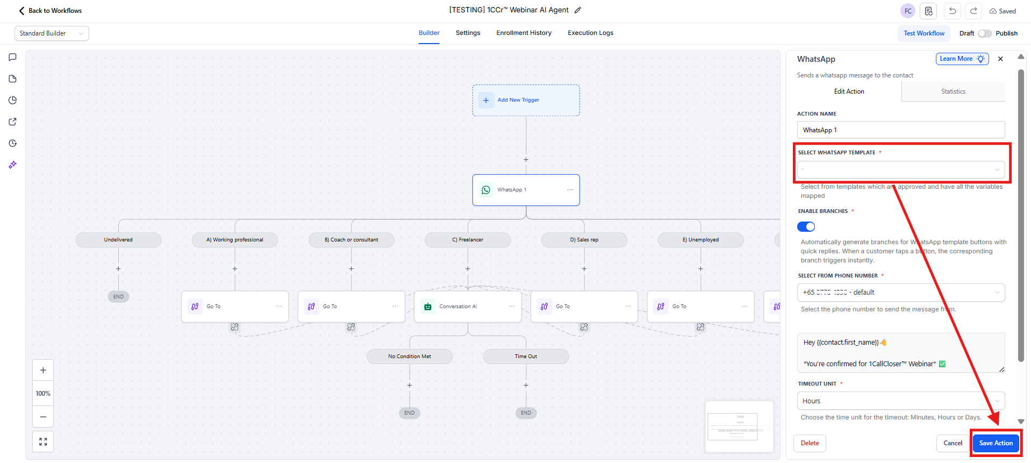This screenshot has height=463, width=1031.
Task: Click the 100% zoom level indicator
Action: 43,394
